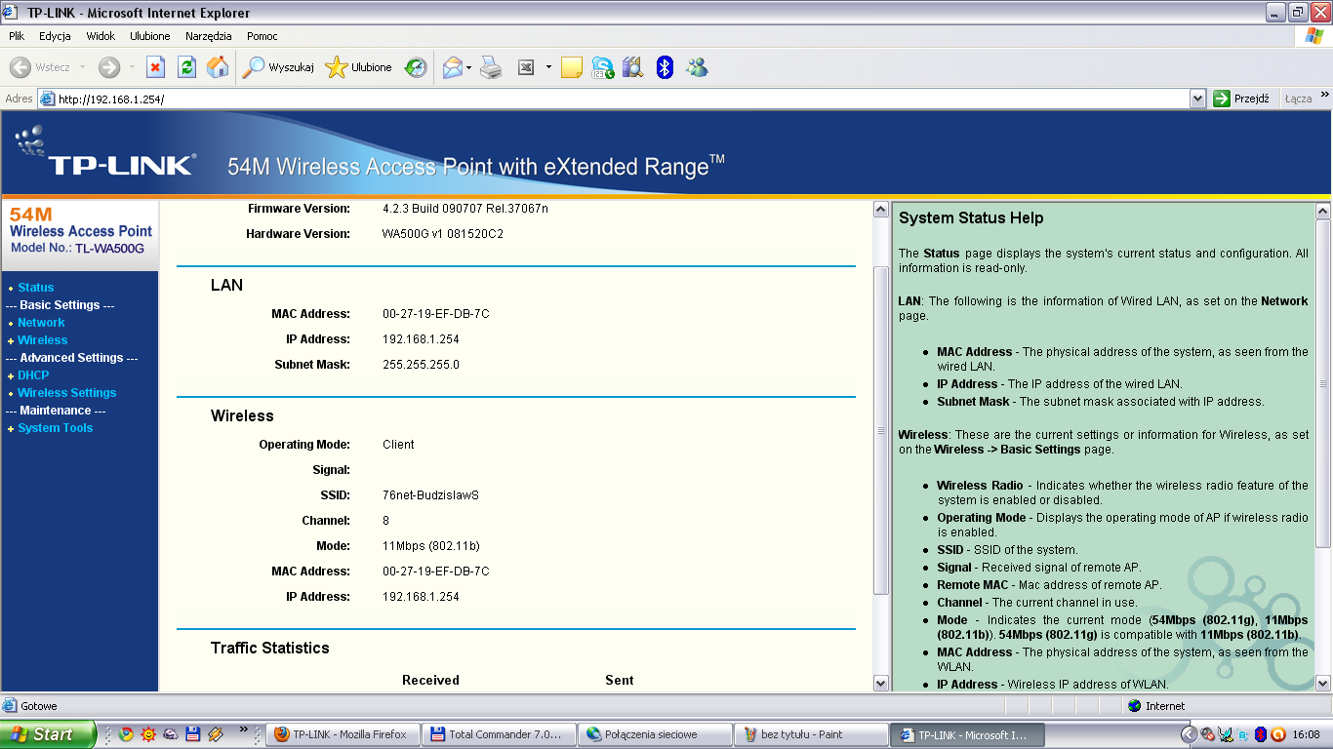Click Mode value 11Mbps (802.11b)
This screenshot has height=749, width=1333.
(430, 545)
